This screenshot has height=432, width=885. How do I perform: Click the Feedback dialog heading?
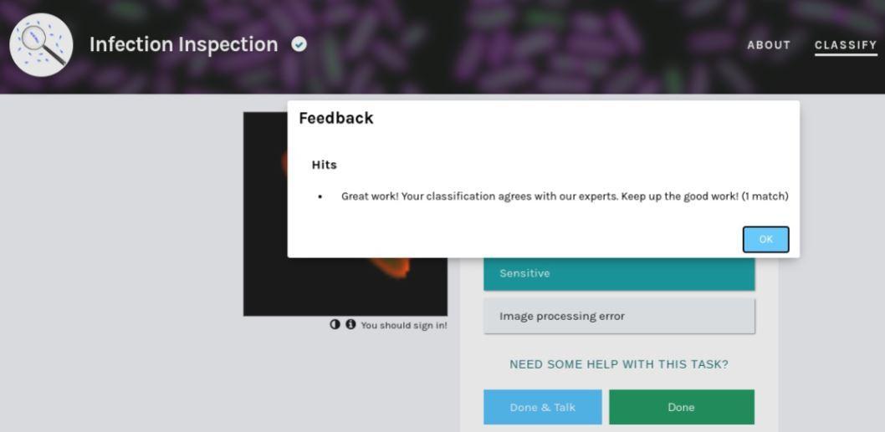(x=336, y=118)
